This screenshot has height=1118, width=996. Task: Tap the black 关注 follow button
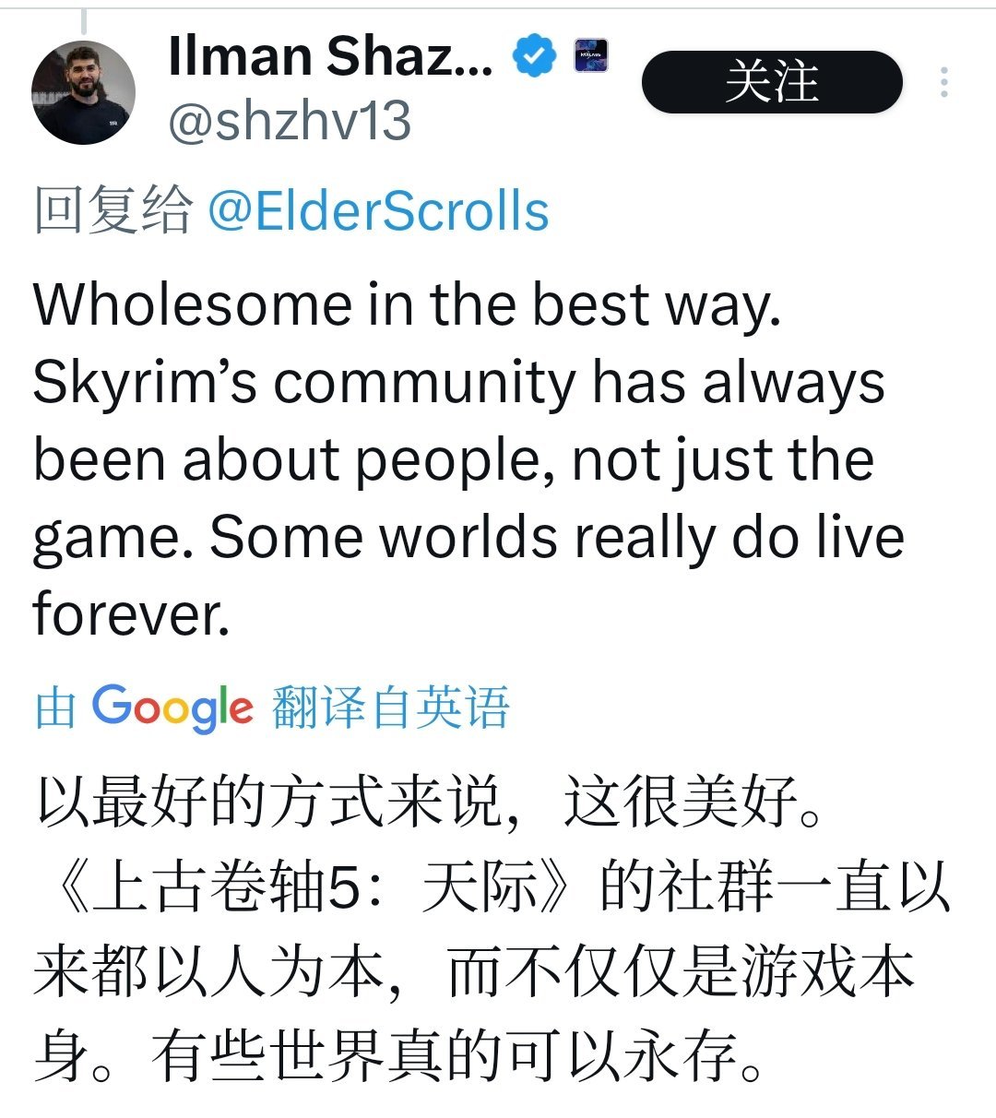[772, 82]
